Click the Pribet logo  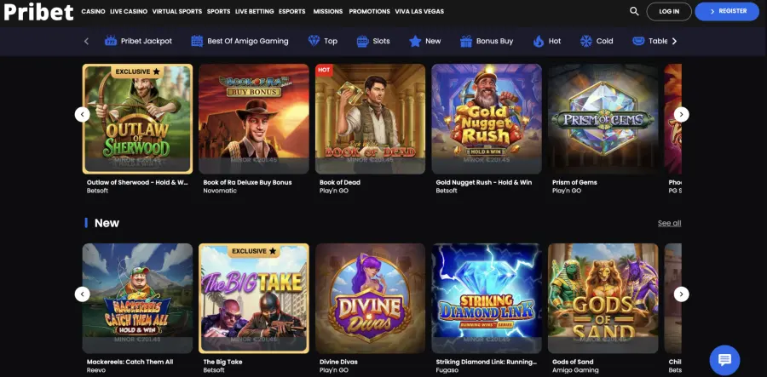click(x=38, y=12)
